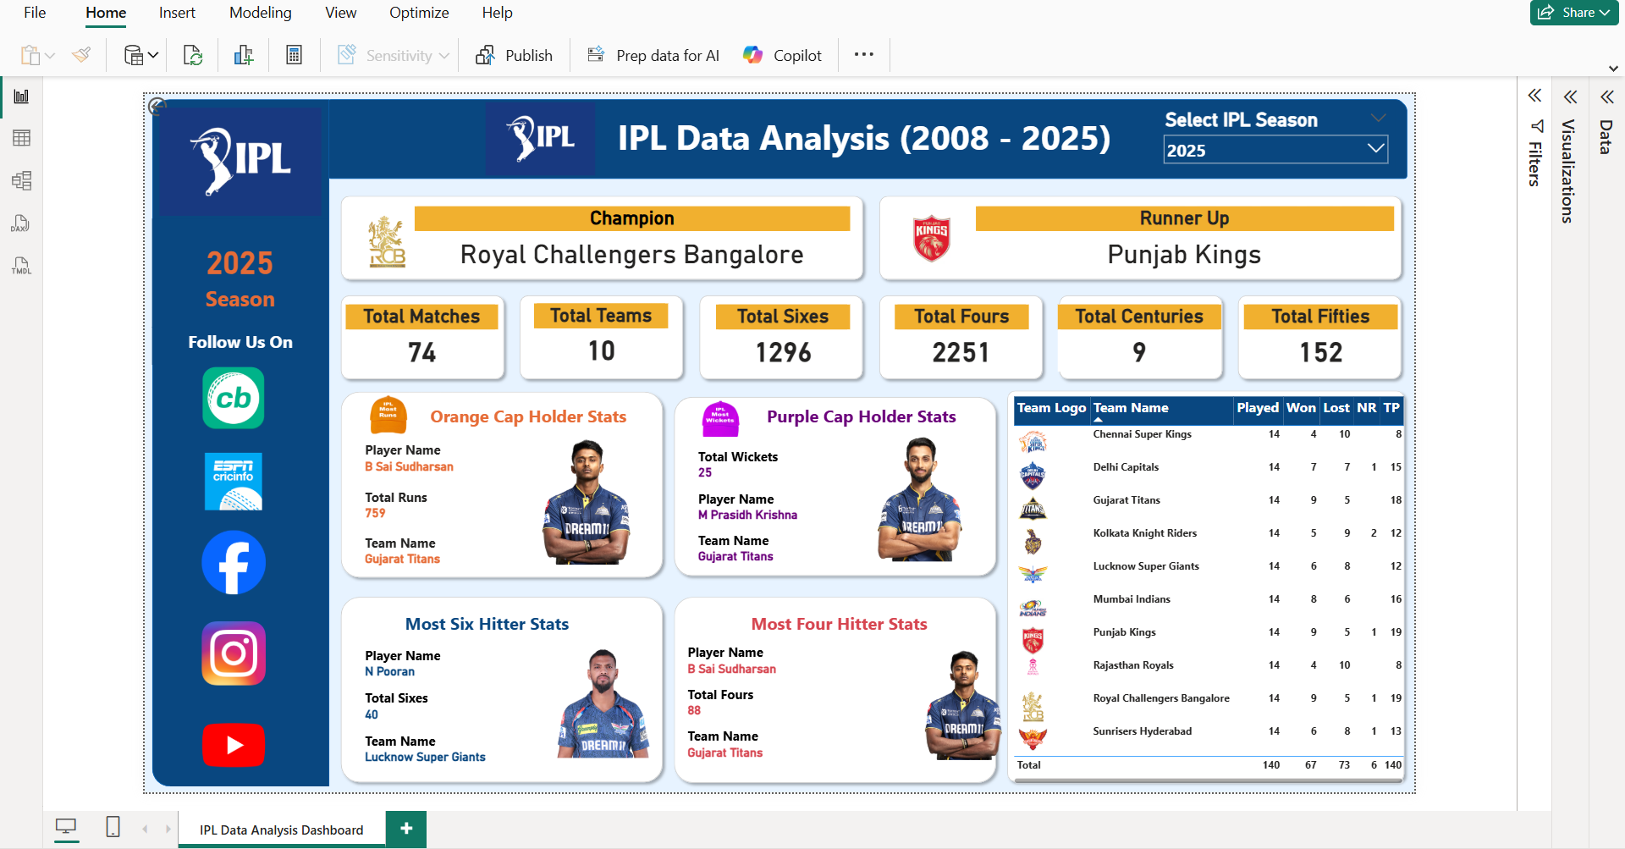1625x849 pixels.
Task: Click the YouTube logo
Action: click(234, 745)
